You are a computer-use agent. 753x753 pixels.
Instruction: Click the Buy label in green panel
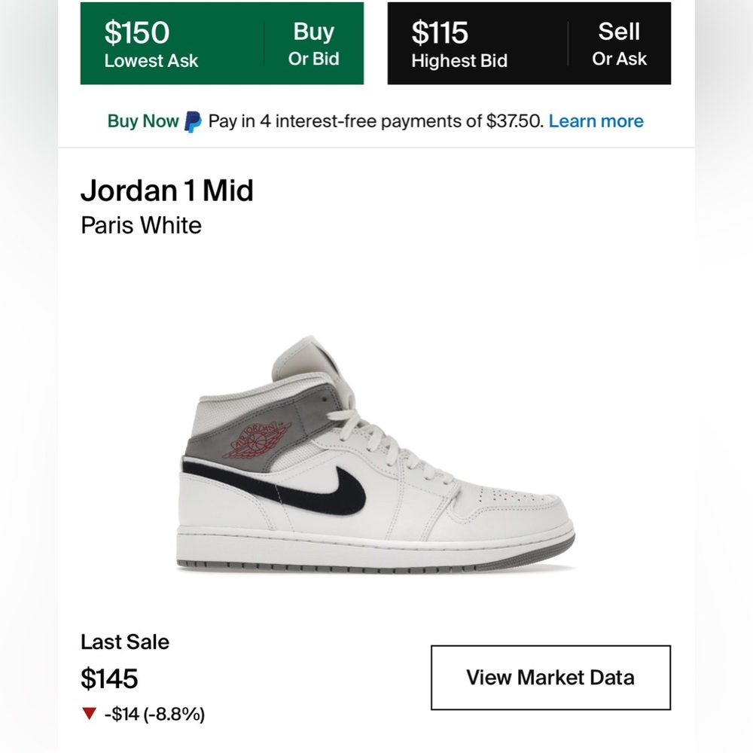pos(314,32)
